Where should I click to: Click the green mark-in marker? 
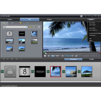[x=44, y=52]
